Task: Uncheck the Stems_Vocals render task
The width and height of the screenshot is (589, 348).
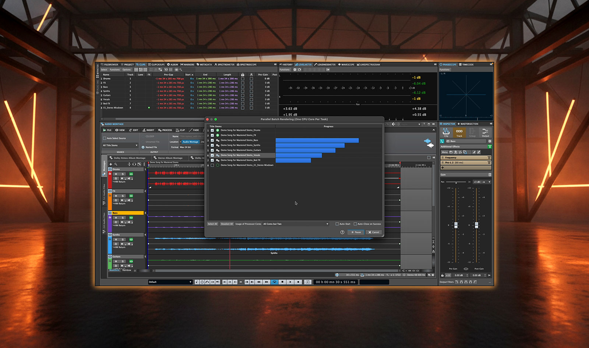Action: (x=212, y=155)
